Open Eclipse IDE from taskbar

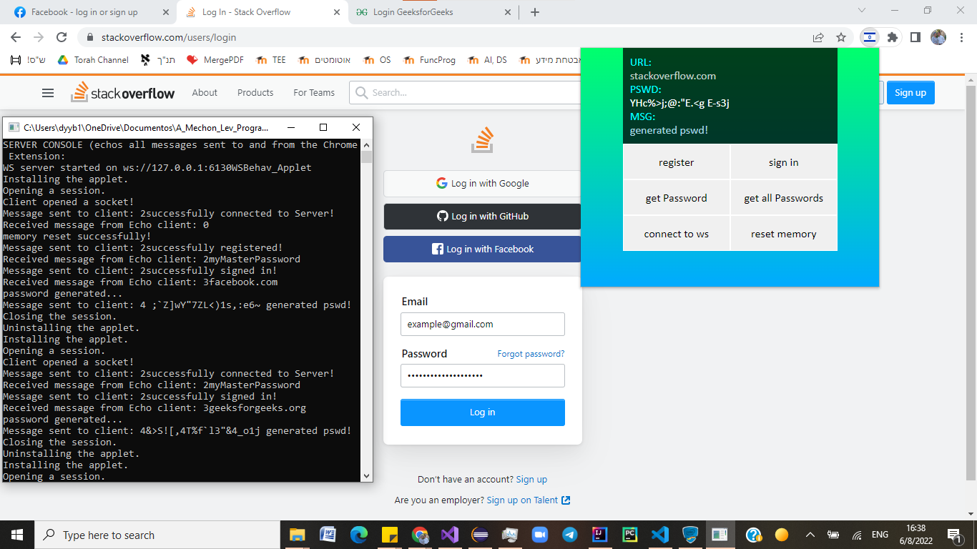pos(480,535)
